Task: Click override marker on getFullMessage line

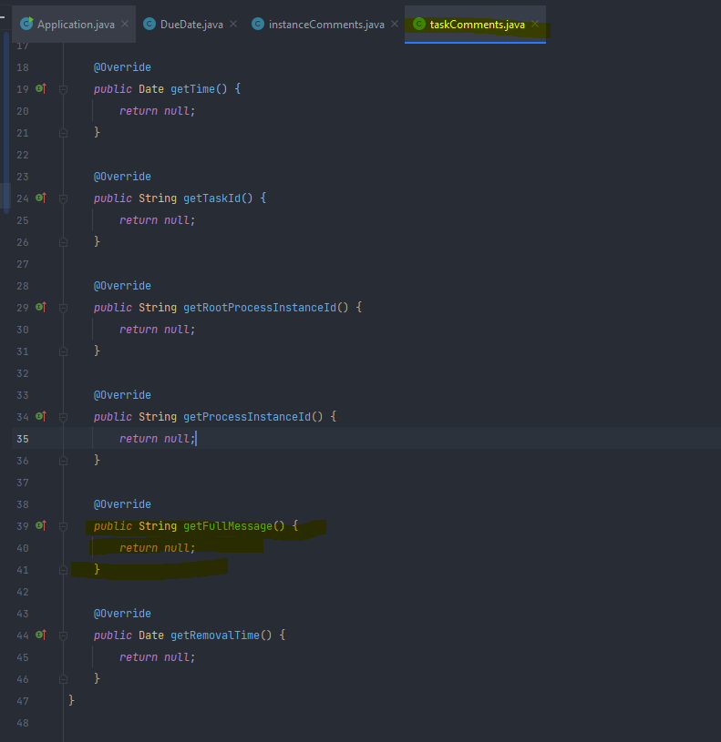Action: click(40, 525)
